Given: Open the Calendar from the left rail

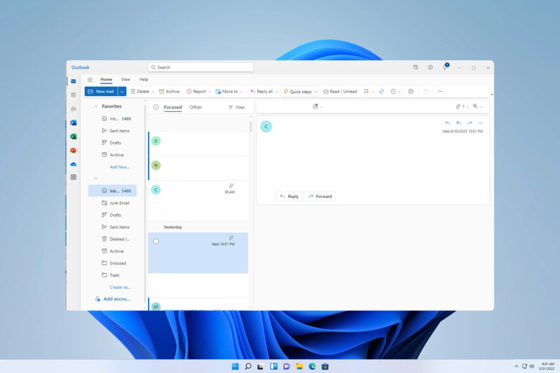Looking at the screenshot, I should 73,95.
